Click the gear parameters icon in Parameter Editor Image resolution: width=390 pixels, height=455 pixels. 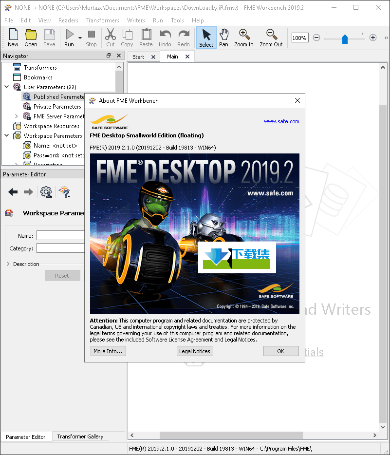[x=46, y=192]
